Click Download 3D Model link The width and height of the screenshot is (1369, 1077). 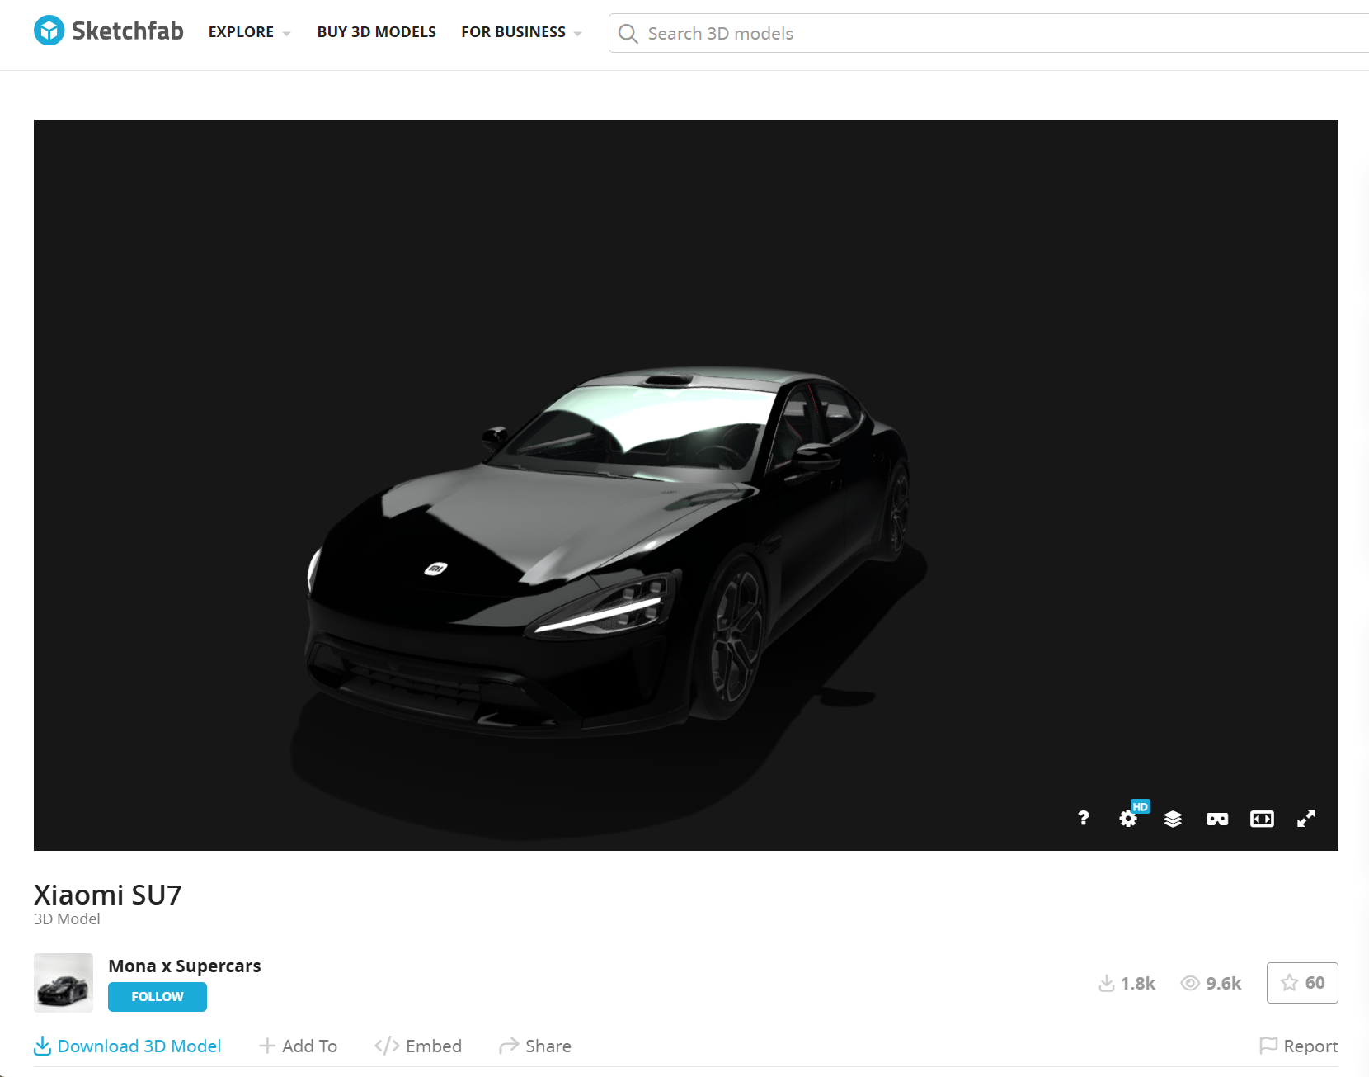(128, 1046)
